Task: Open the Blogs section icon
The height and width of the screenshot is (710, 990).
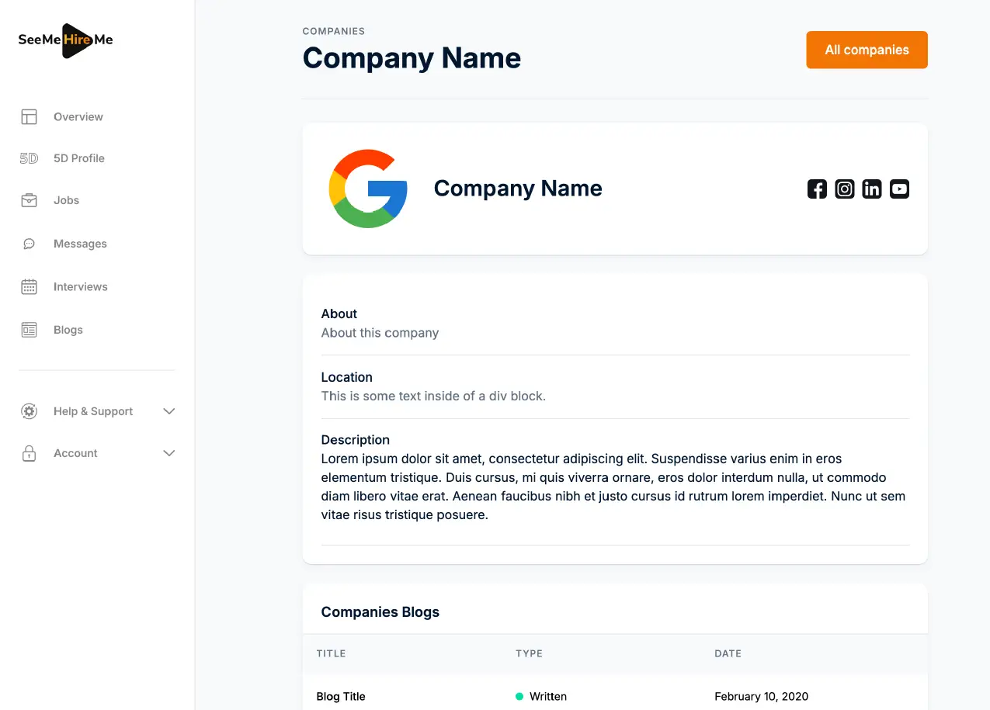Action: 29,329
